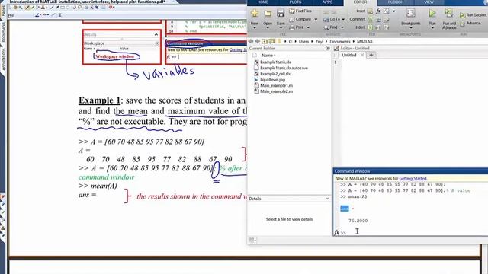This screenshot has width=488, height=274.
Task: Click Find Files in the toolstrip
Action: (x=300, y=11)
